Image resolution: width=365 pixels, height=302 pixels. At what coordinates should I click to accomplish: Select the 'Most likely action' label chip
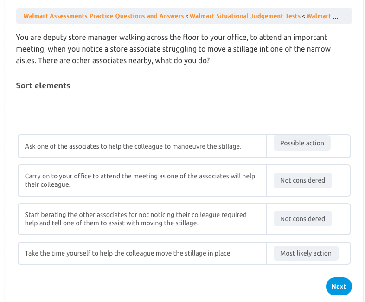[x=306, y=253]
